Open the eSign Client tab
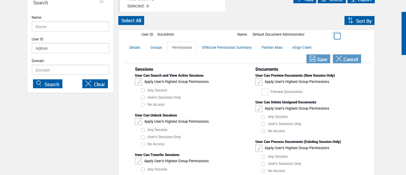 (x=302, y=48)
